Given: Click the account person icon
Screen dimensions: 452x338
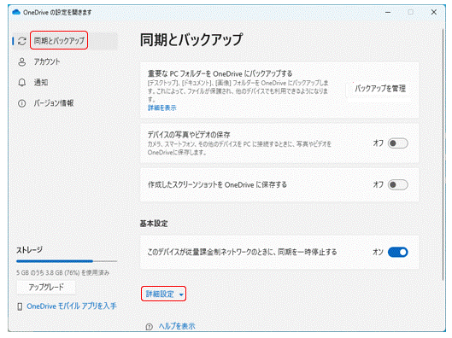Looking at the screenshot, I should 22,62.
